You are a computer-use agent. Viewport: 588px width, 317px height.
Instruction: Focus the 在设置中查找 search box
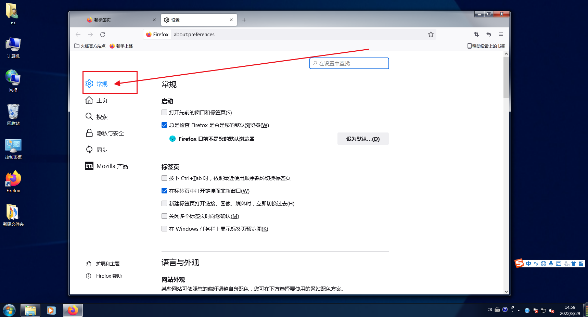pyautogui.click(x=349, y=63)
